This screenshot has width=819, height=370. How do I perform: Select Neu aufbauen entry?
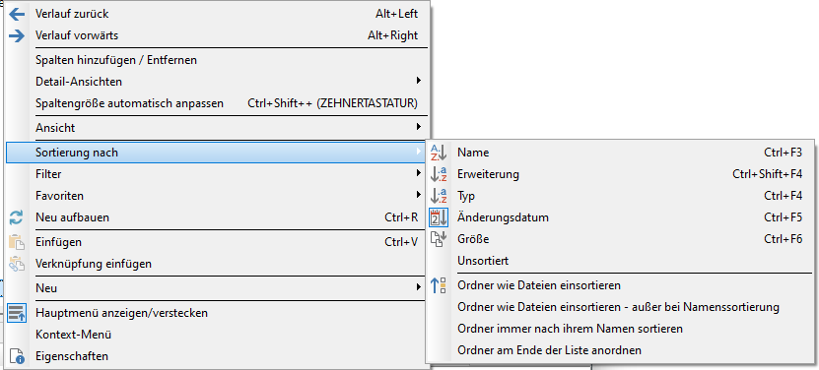point(217,217)
